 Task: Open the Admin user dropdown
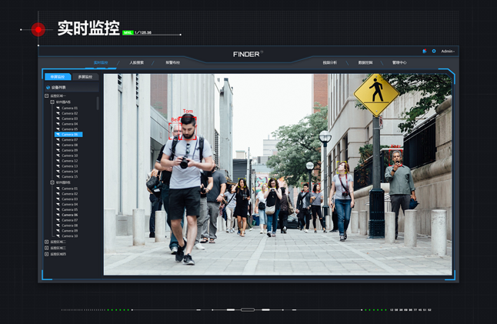tap(448, 52)
